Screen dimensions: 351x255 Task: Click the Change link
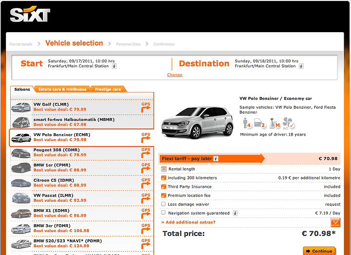175,75
